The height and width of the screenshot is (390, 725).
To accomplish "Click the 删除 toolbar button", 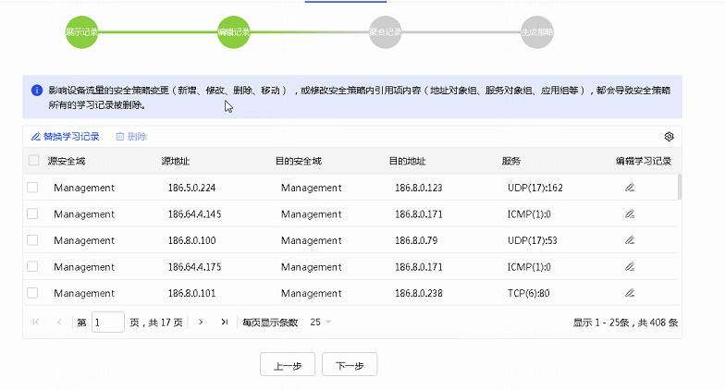I will tap(131, 136).
